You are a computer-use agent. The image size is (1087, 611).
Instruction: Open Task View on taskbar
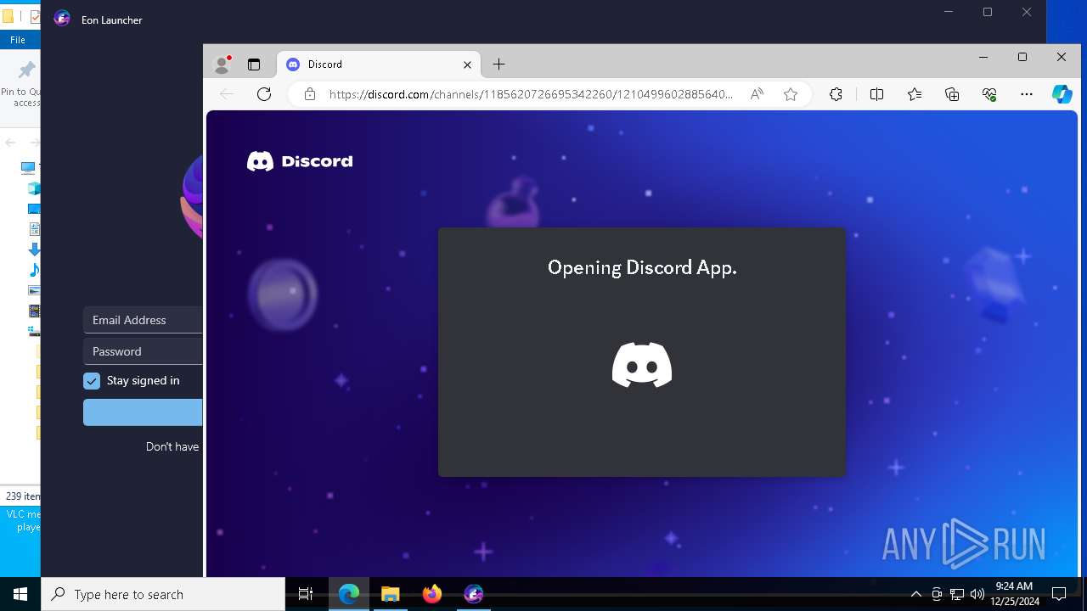pyautogui.click(x=306, y=594)
